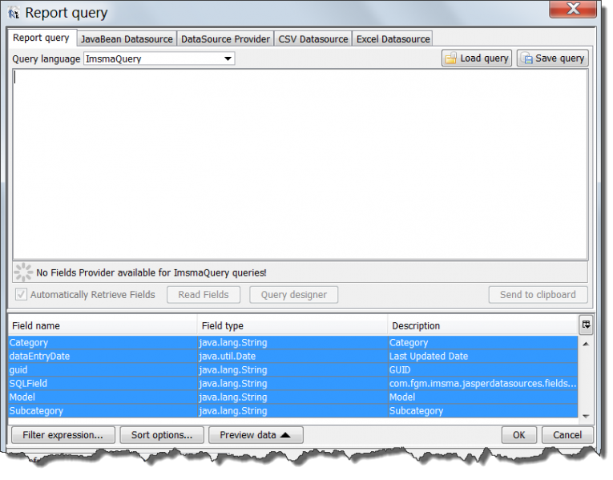Select the CSV Datasource tab

[313, 38]
